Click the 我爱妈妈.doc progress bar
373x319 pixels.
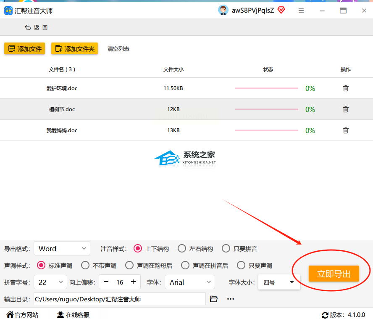[266, 130]
